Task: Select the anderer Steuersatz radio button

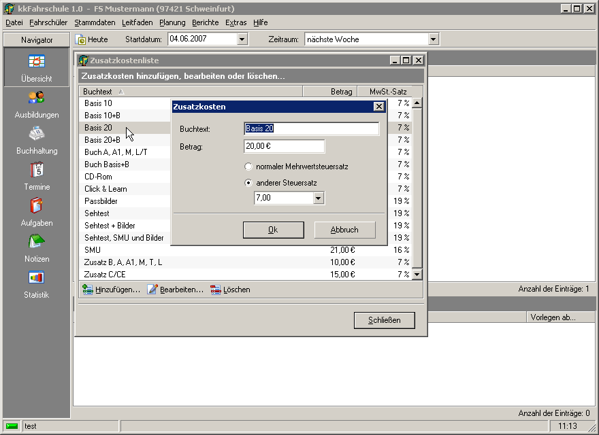Action: coord(248,183)
